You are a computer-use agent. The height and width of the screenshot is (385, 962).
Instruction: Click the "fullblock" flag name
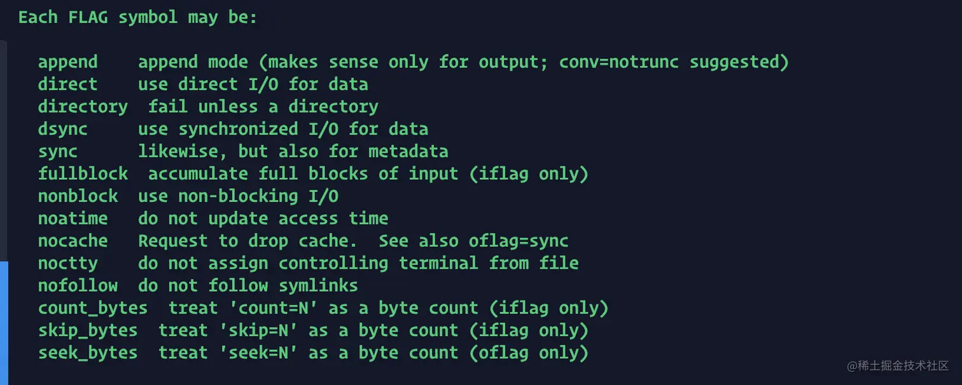(x=83, y=173)
